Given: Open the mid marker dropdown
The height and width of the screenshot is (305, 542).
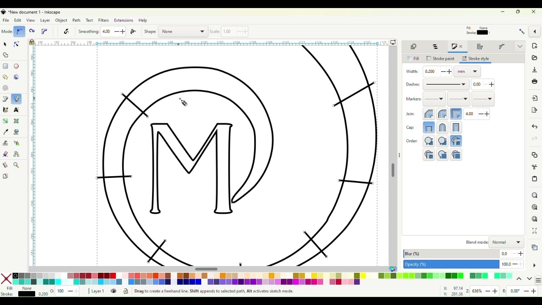Looking at the screenshot, I should (459, 100).
